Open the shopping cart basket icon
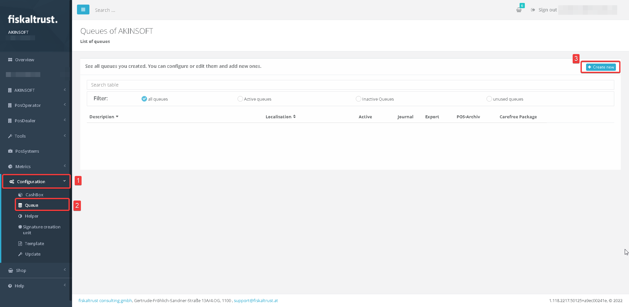629x307 pixels. click(x=519, y=10)
